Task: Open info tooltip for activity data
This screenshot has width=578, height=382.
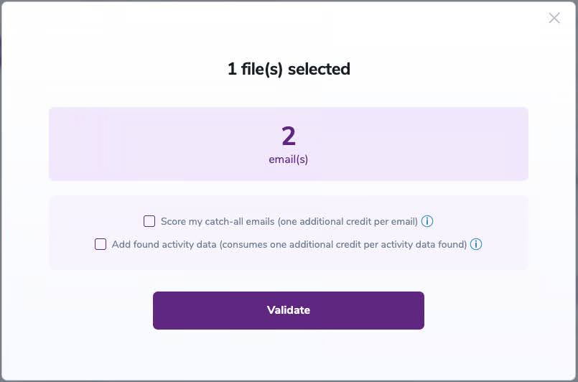Action: coord(476,244)
